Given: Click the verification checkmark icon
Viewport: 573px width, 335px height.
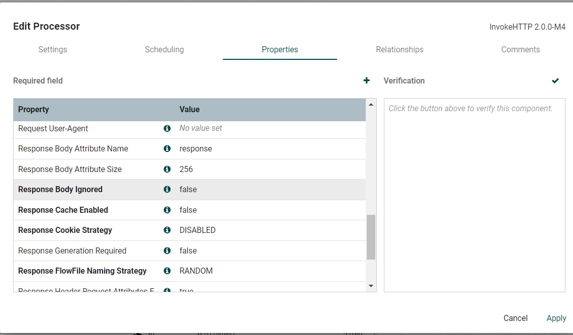Looking at the screenshot, I should point(555,81).
